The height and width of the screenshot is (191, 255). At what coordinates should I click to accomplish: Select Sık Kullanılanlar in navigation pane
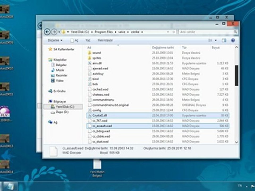pyautogui.click(x=61, y=49)
